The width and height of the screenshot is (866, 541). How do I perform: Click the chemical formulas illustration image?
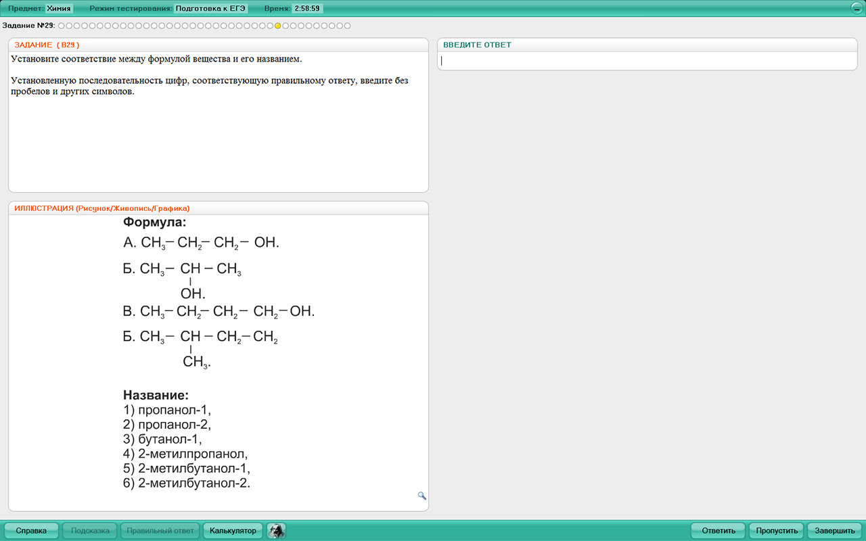[x=218, y=352]
